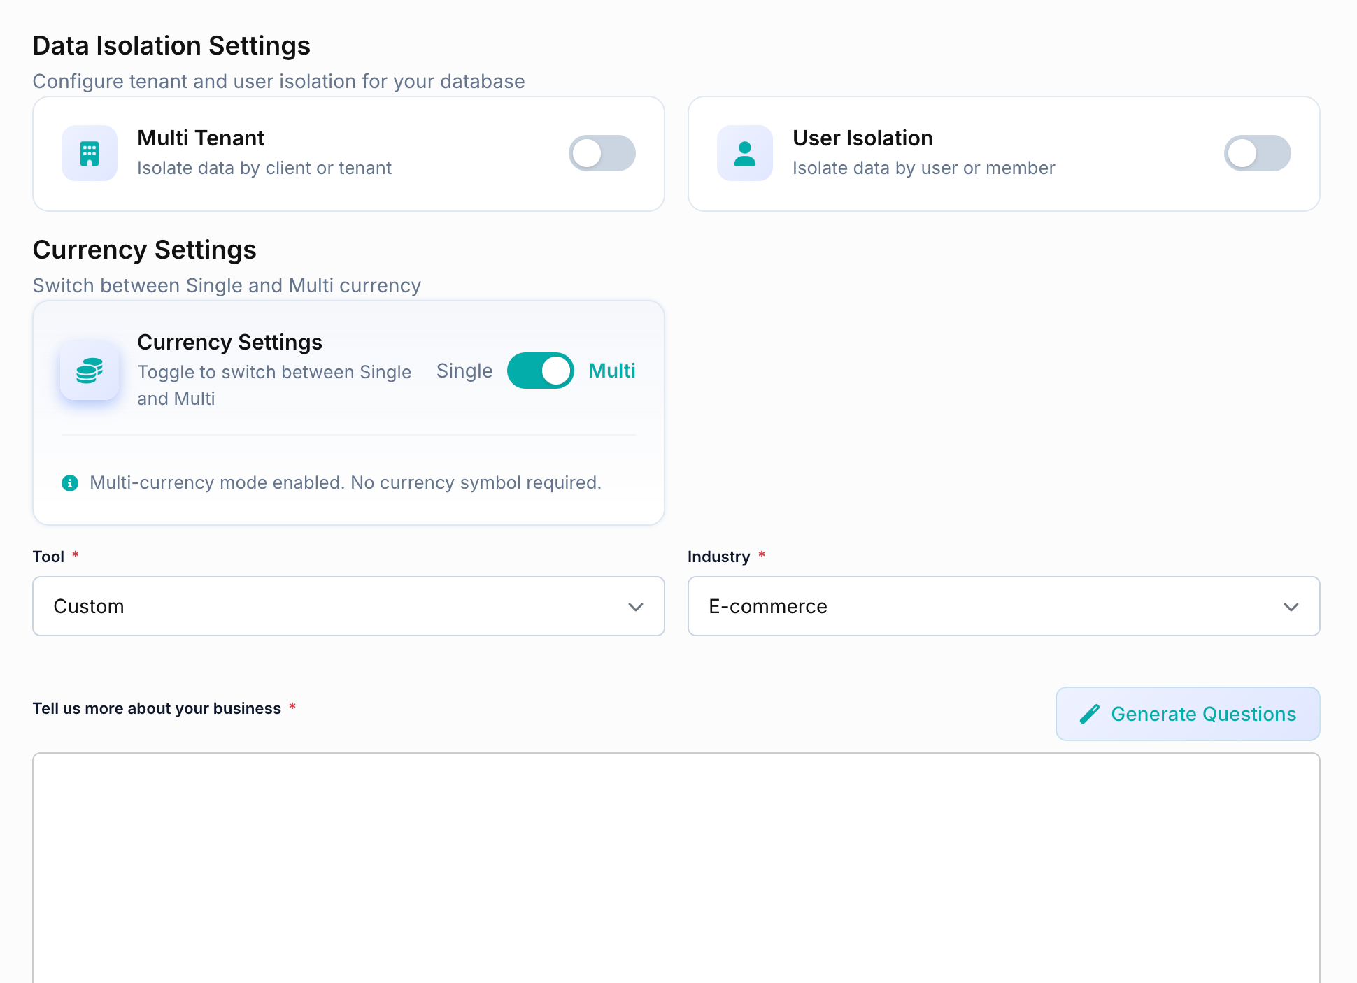Open the Tool dropdown showing Custom
The height and width of the screenshot is (983, 1357).
tap(348, 606)
